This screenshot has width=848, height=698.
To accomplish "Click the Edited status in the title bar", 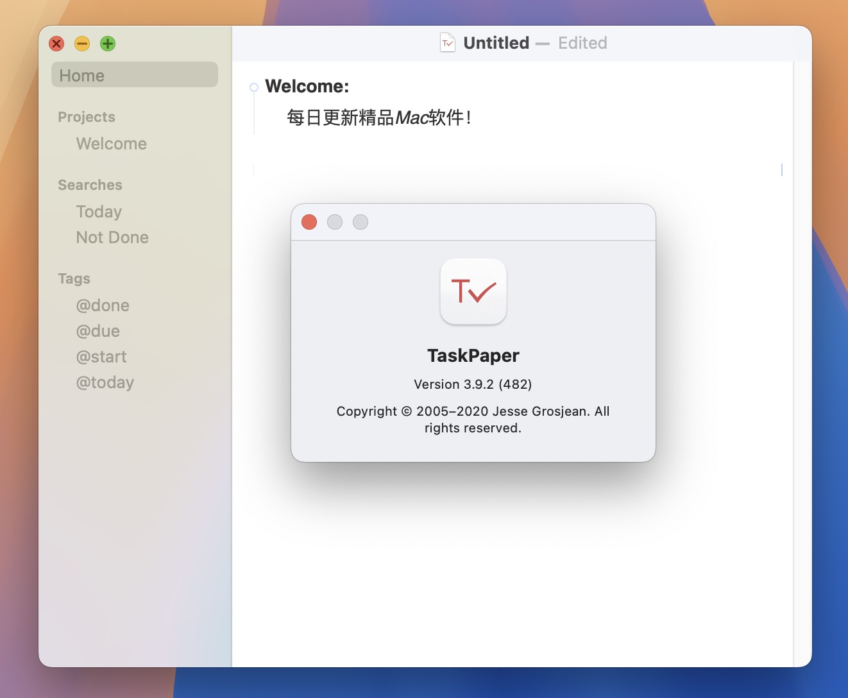I will [582, 43].
